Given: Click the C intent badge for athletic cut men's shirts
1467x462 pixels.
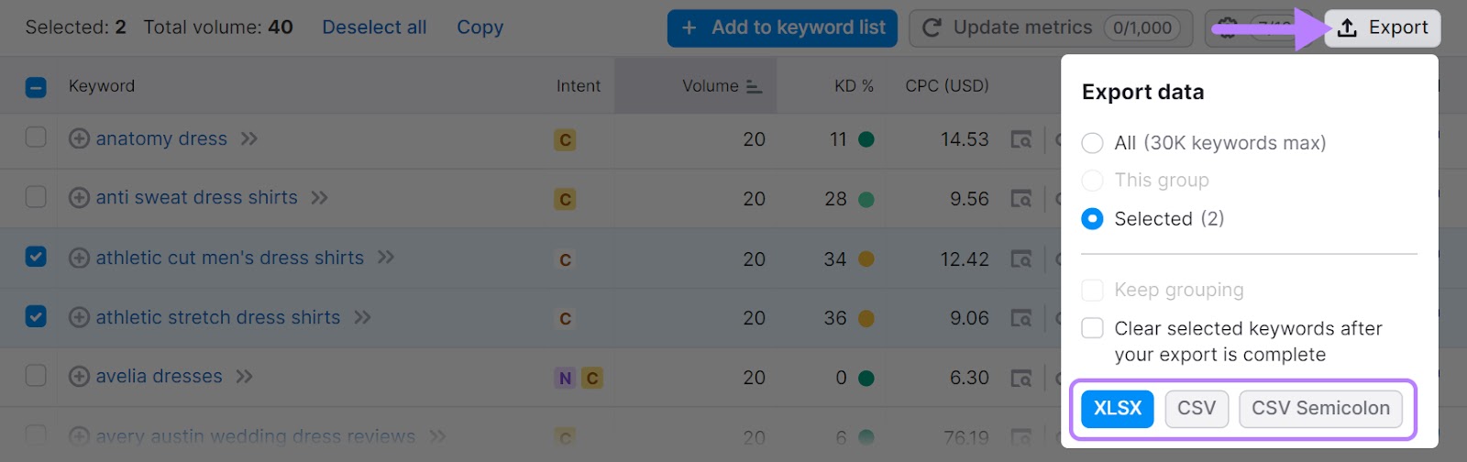Looking at the screenshot, I should pos(565,260).
